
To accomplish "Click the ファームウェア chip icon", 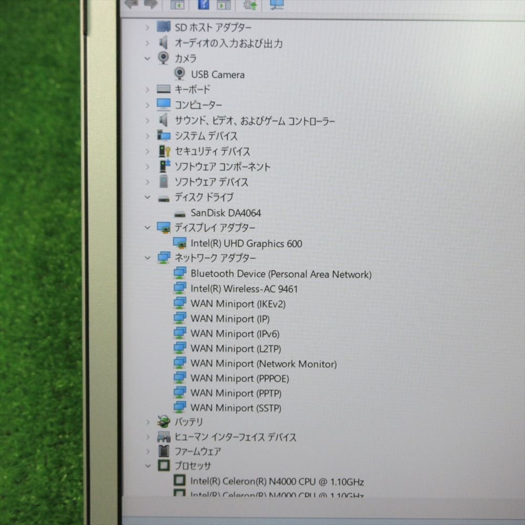I will tap(164, 451).
